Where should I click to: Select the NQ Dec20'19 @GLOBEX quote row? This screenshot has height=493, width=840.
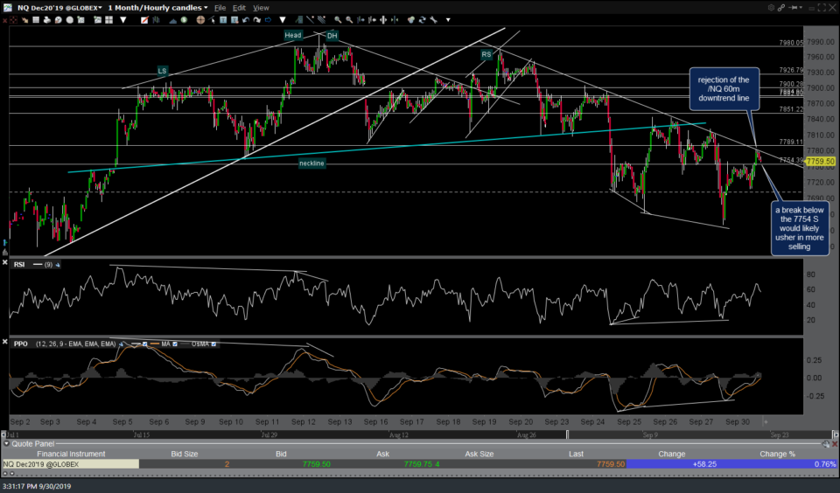pyautogui.click(x=420, y=464)
